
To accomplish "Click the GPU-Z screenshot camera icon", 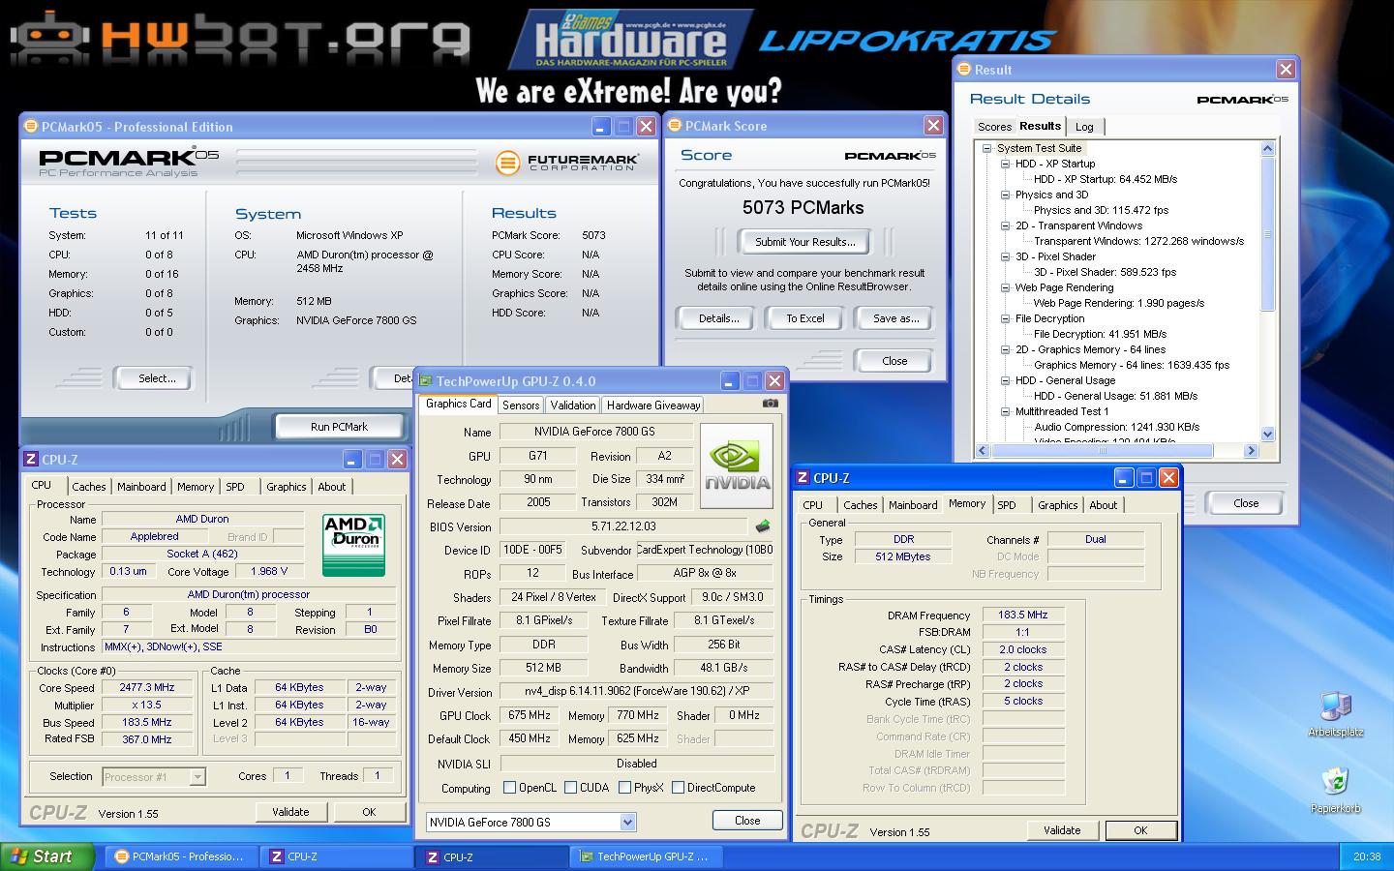I will pyautogui.click(x=770, y=404).
